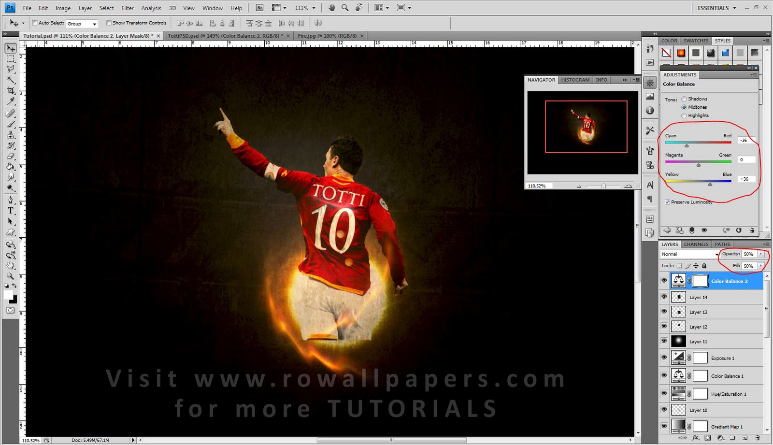The image size is (773, 445).
Task: Open the Image menu
Action: point(63,8)
